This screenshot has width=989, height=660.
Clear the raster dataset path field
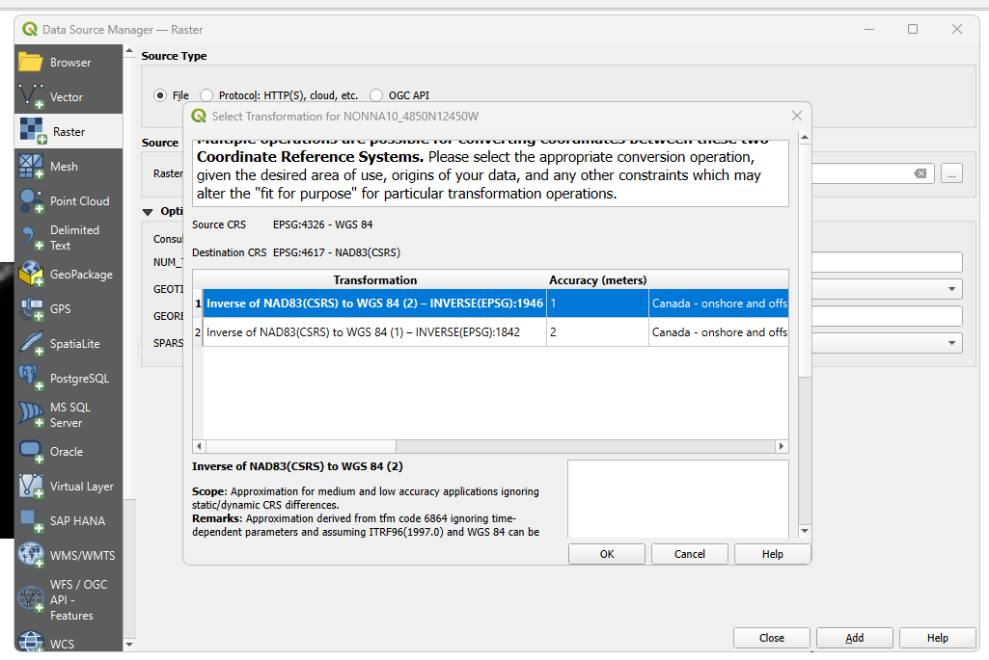click(920, 173)
